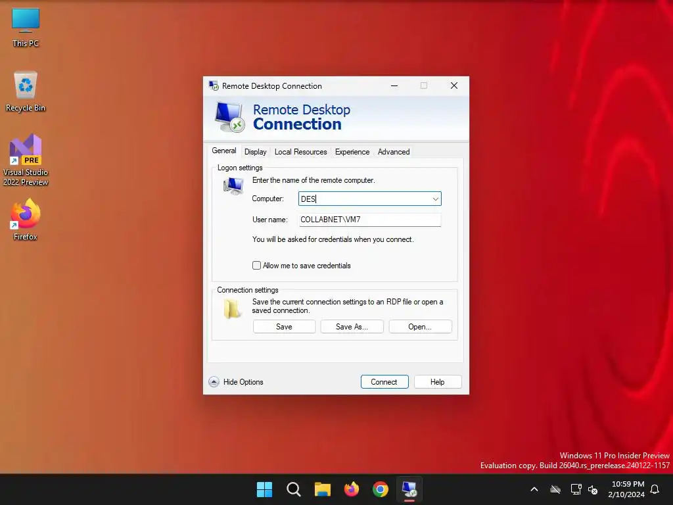Tick Allow me to save credentials
The height and width of the screenshot is (505, 673).
257,266
